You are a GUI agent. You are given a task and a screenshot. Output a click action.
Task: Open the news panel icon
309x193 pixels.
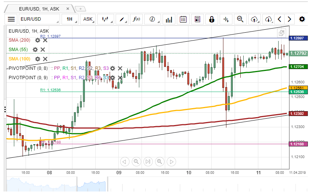coord(197,19)
